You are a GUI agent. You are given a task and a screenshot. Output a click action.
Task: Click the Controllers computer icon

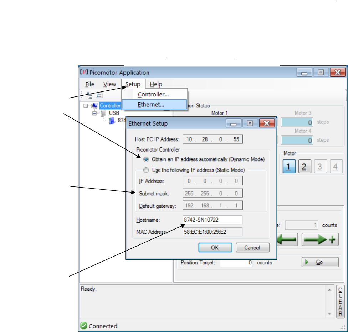point(94,106)
